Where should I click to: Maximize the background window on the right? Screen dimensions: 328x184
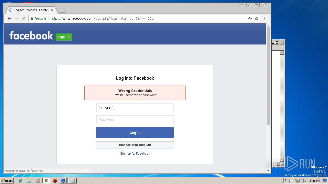(x=277, y=43)
